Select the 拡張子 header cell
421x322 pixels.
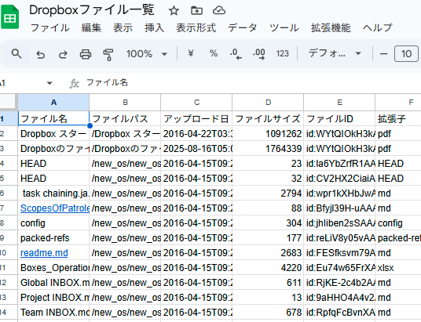pyautogui.click(x=398, y=118)
